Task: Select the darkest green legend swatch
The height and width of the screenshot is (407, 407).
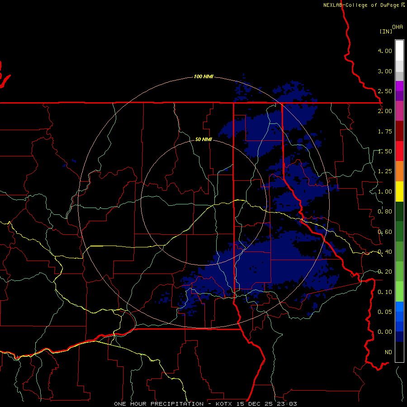Action: 399,212
